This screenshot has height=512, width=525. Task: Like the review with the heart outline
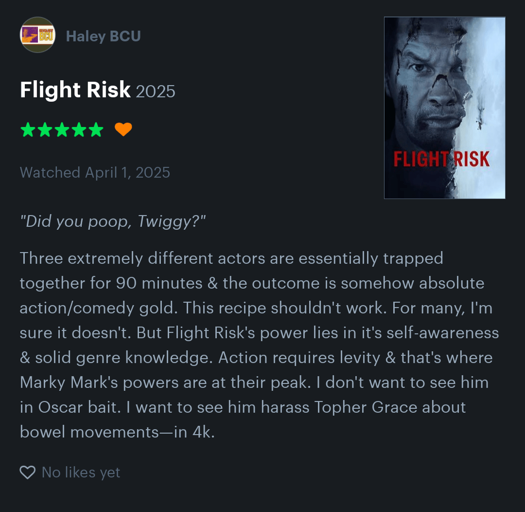[x=27, y=472]
